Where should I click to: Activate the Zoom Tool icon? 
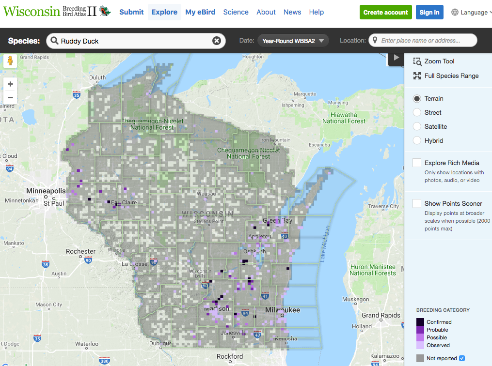pos(417,61)
